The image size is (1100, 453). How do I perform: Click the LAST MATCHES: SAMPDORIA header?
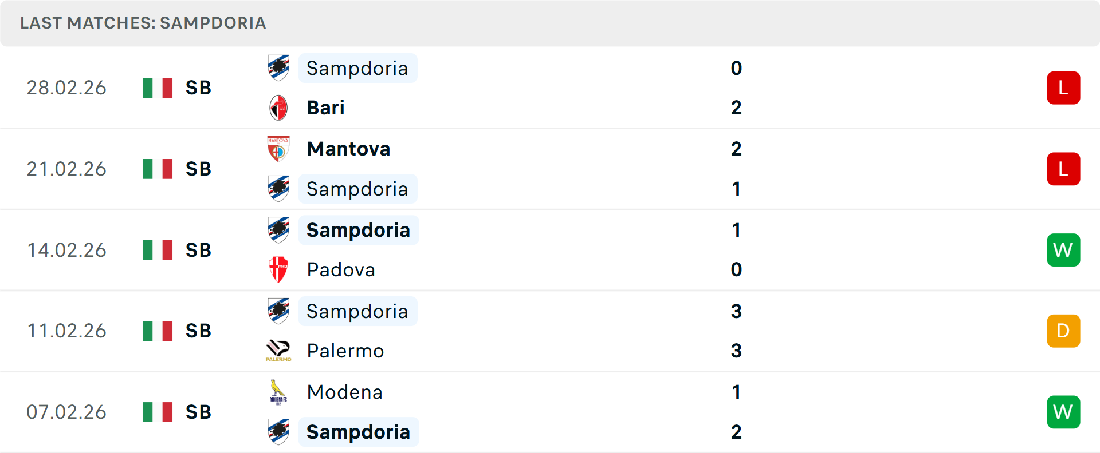143,23
